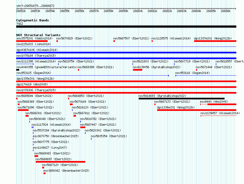
Task: Select nsv5607775 (Ebert2021) label
Action: [x=51, y=142]
